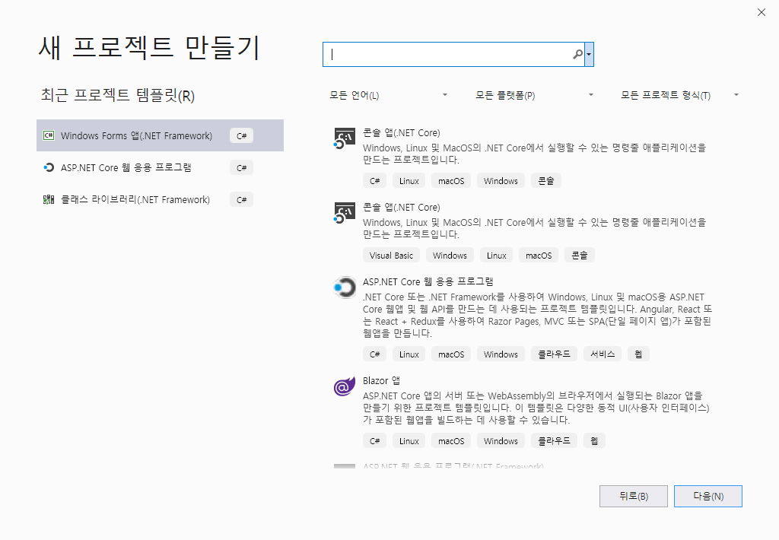Click the class library icon in recent templates
The width and height of the screenshot is (779, 540).
[x=49, y=200]
